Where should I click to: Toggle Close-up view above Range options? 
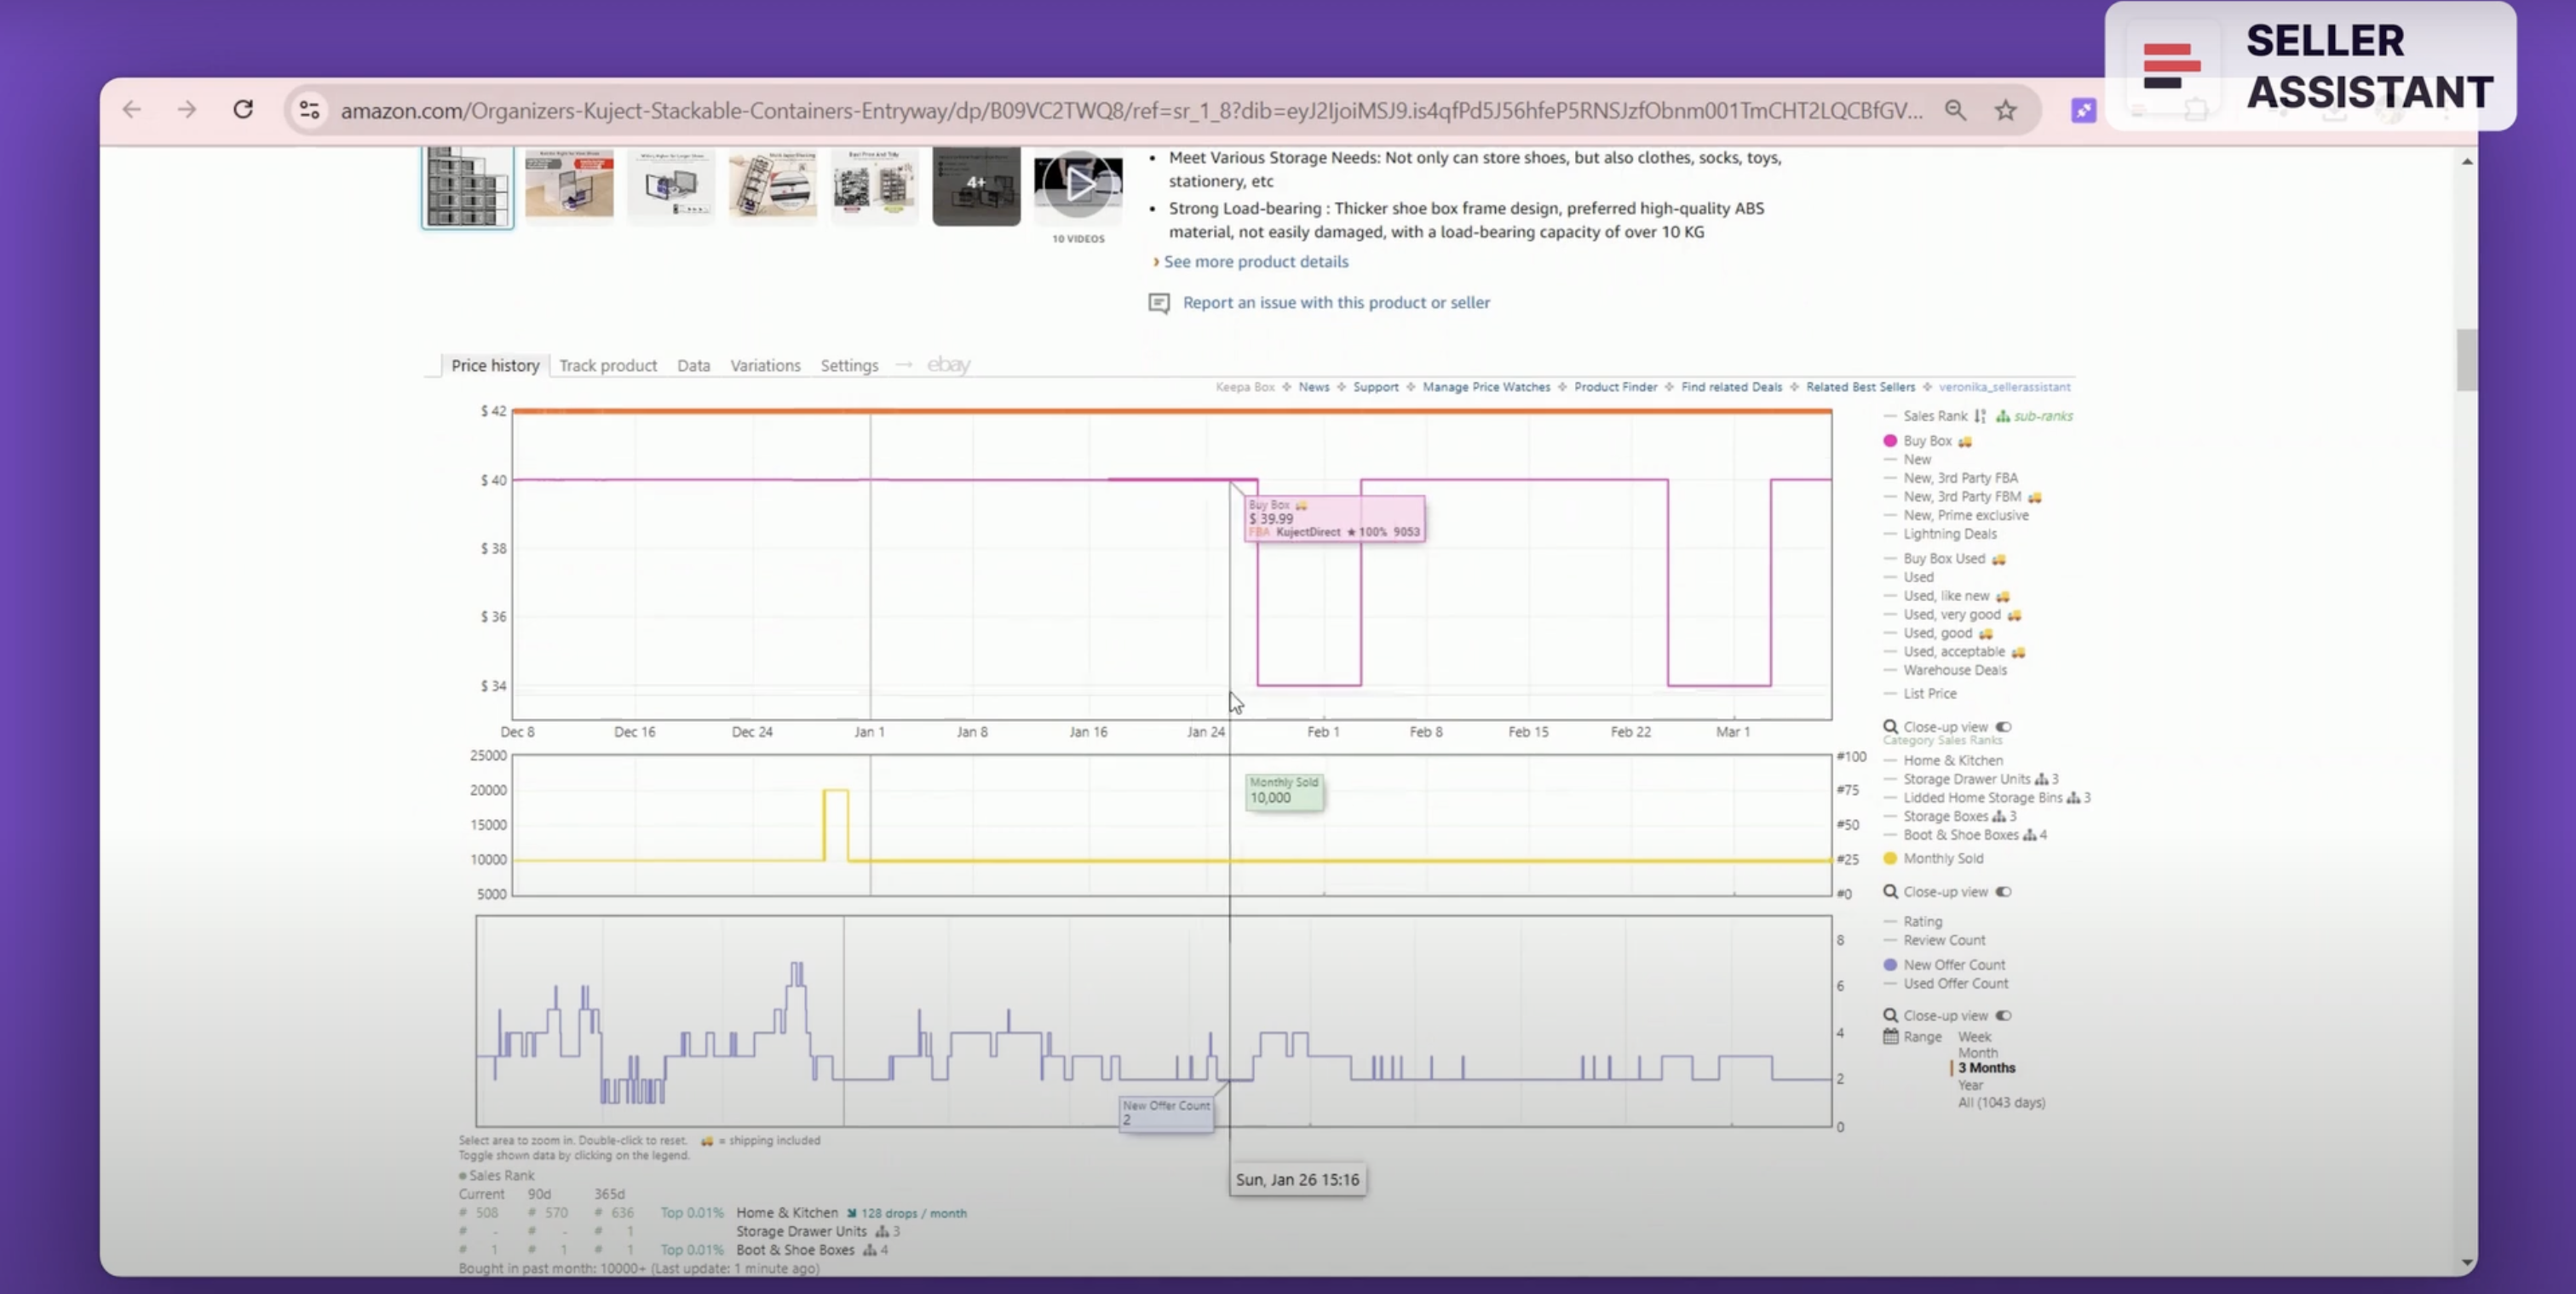click(2003, 1016)
